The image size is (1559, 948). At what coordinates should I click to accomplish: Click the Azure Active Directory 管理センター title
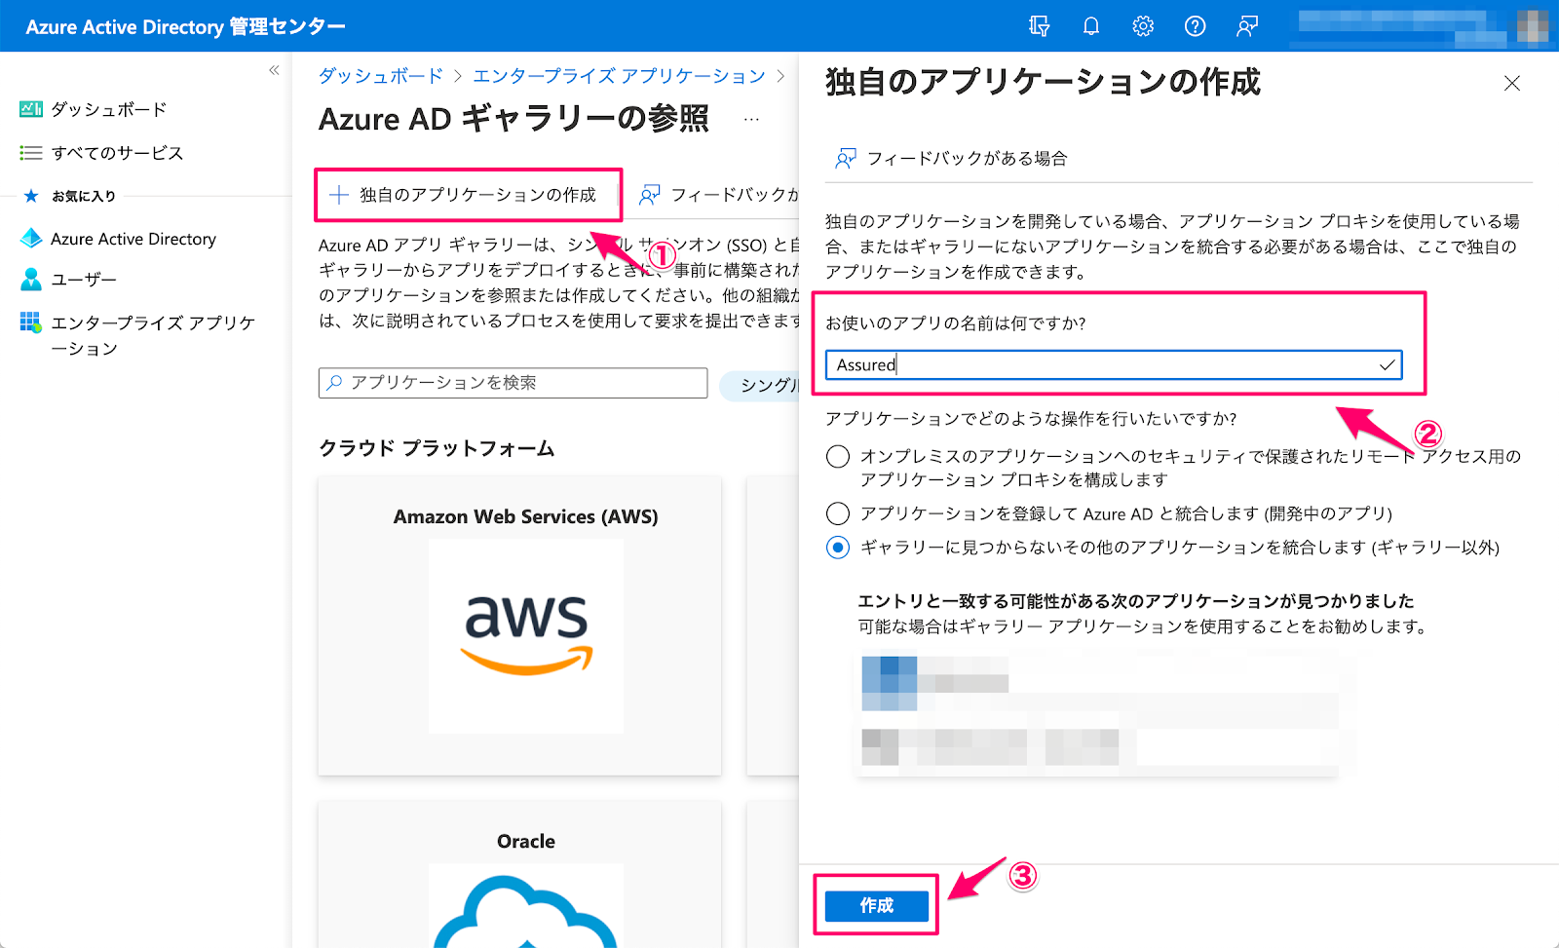pos(185,26)
